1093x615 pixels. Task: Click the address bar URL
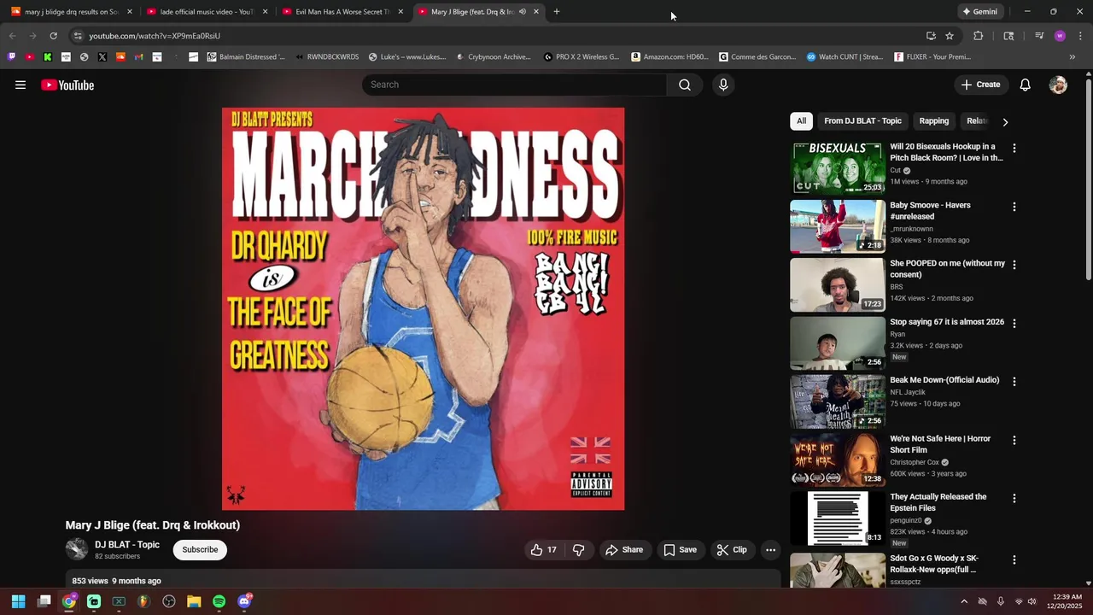click(x=155, y=36)
